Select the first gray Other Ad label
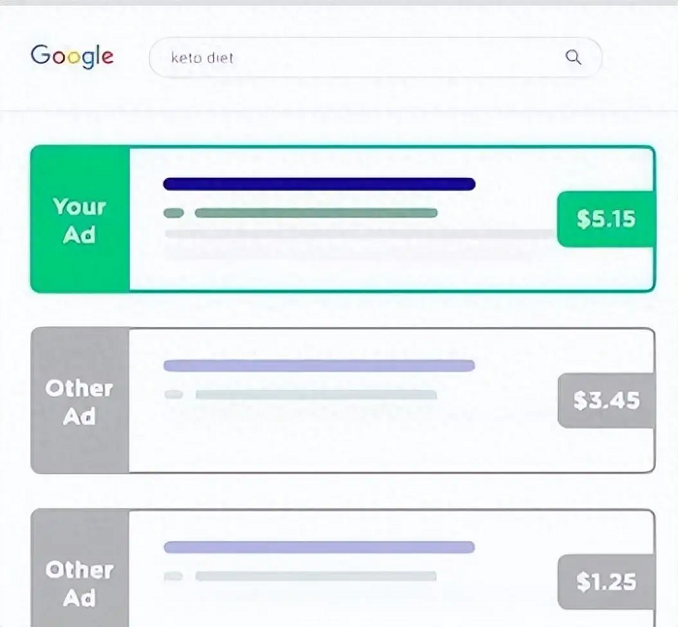The height and width of the screenshot is (627, 678). click(x=80, y=401)
